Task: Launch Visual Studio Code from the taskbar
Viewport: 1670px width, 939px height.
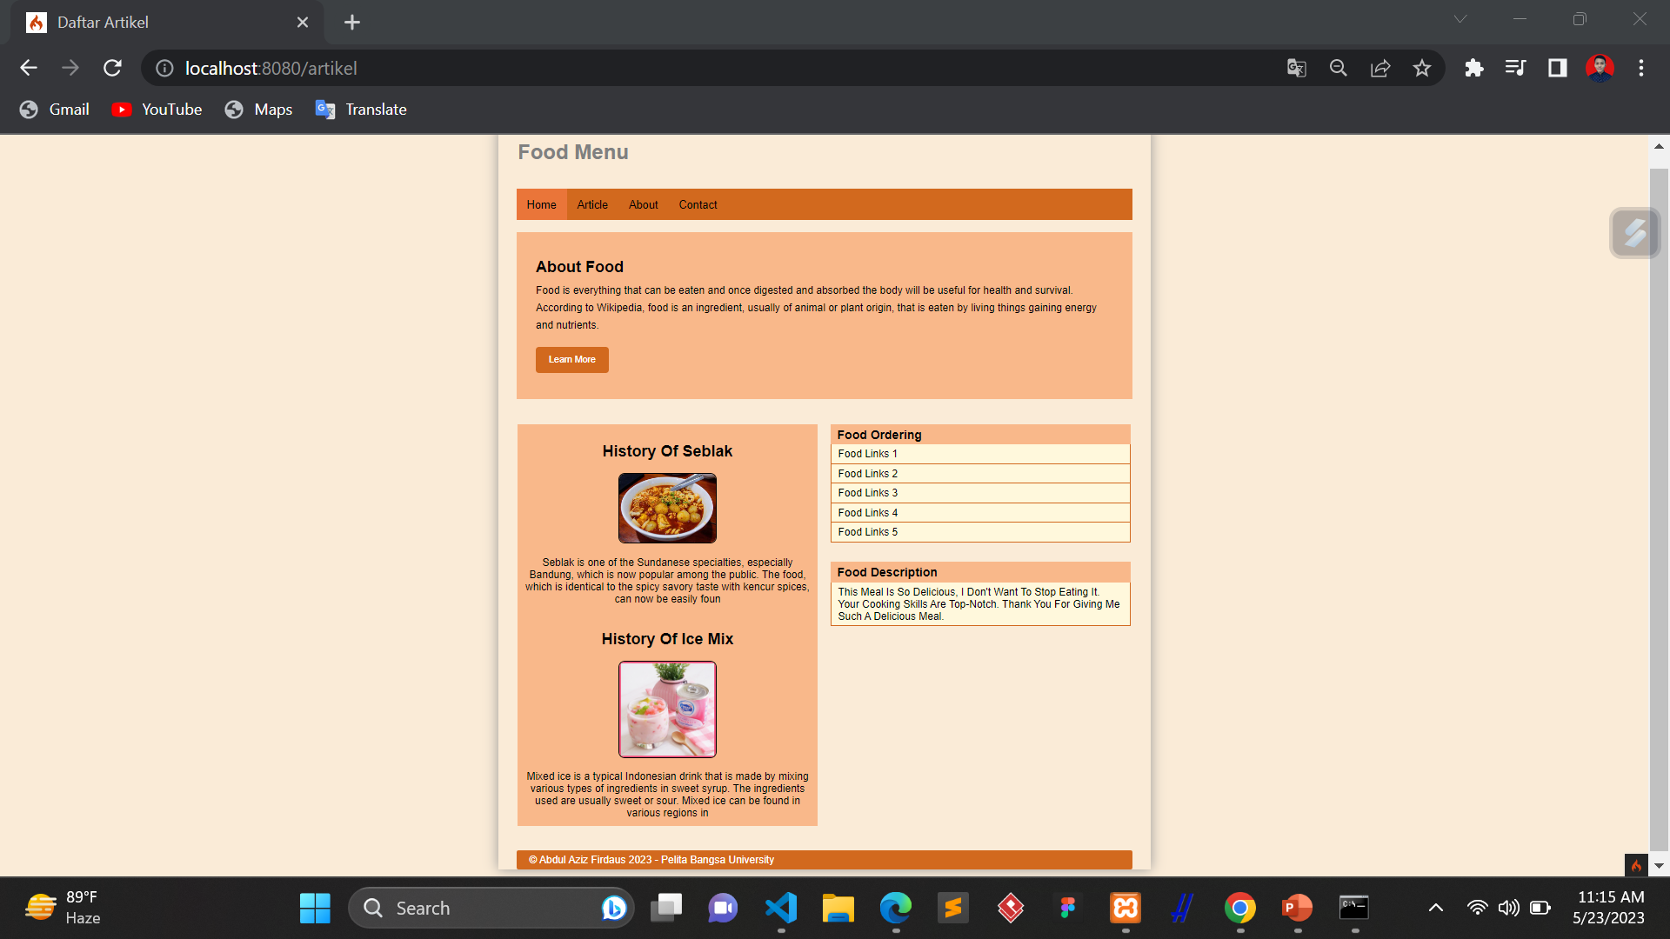Action: (x=780, y=907)
